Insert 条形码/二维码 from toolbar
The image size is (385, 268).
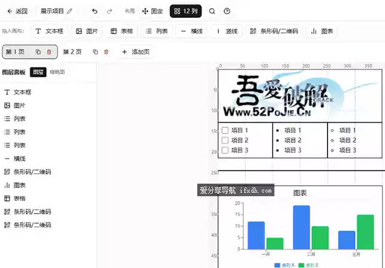click(x=274, y=31)
